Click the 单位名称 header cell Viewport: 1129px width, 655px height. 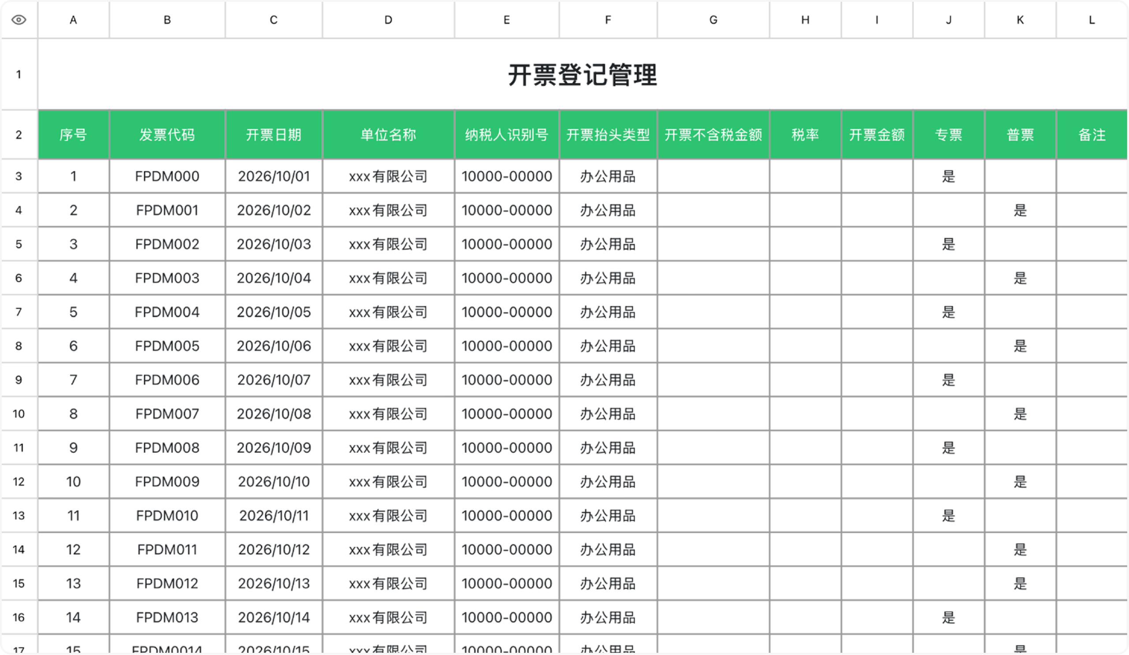tap(389, 135)
